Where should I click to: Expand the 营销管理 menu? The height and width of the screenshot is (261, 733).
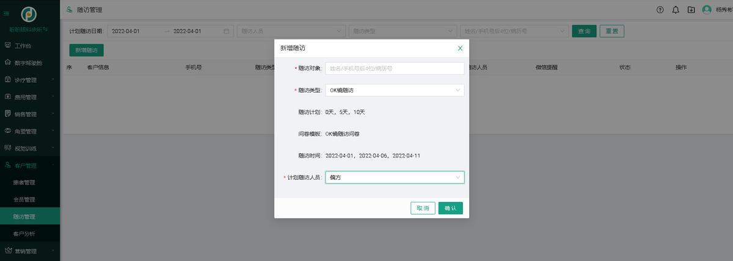[x=53, y=250]
